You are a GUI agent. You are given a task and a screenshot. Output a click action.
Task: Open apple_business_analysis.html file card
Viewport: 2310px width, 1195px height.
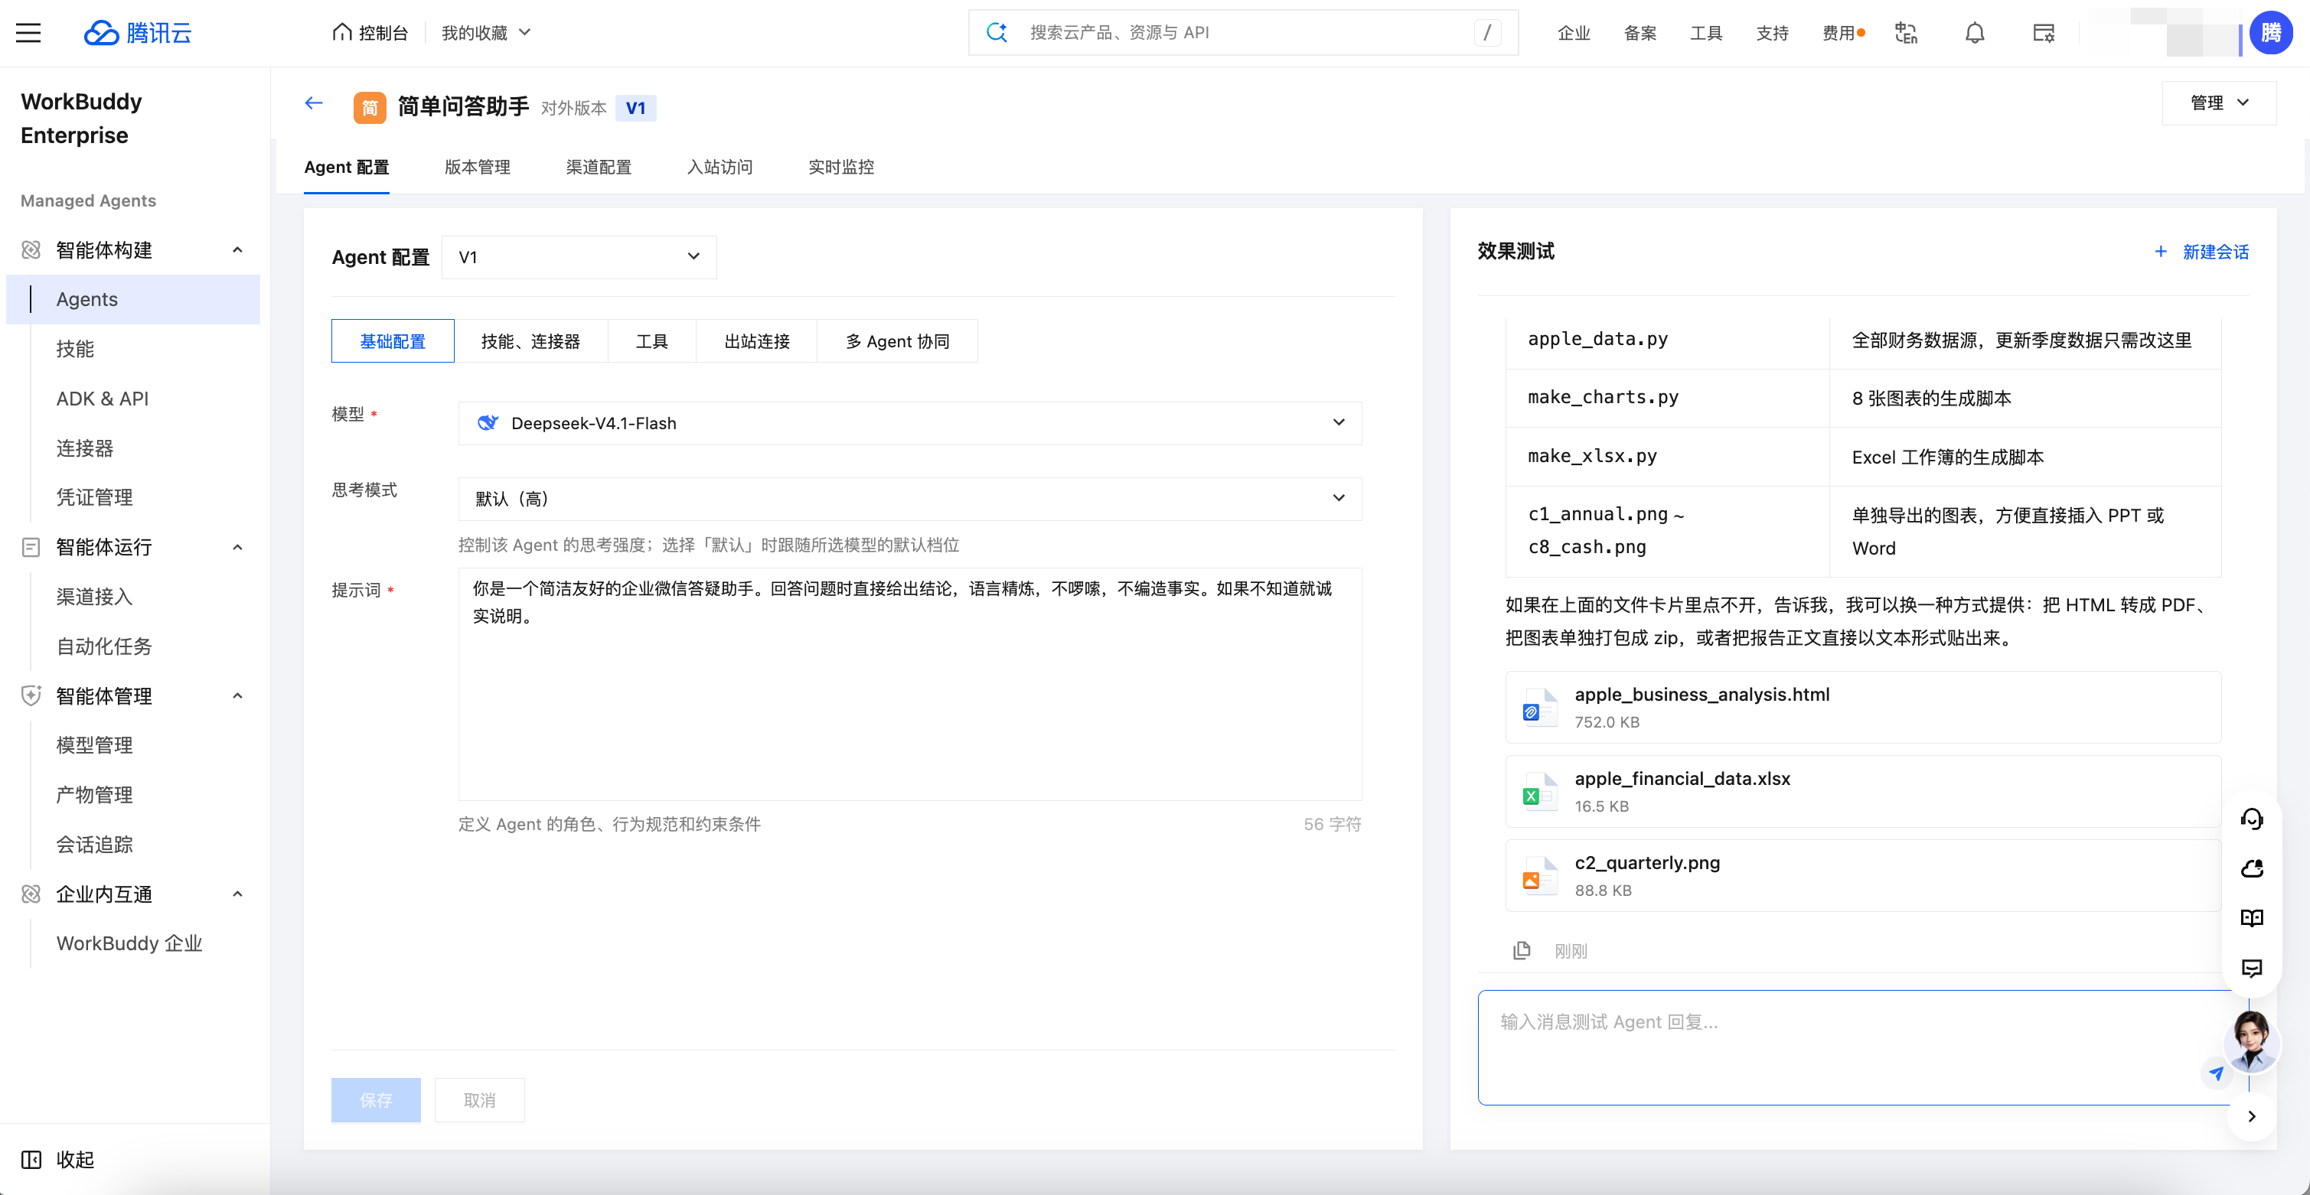[x=1862, y=706]
